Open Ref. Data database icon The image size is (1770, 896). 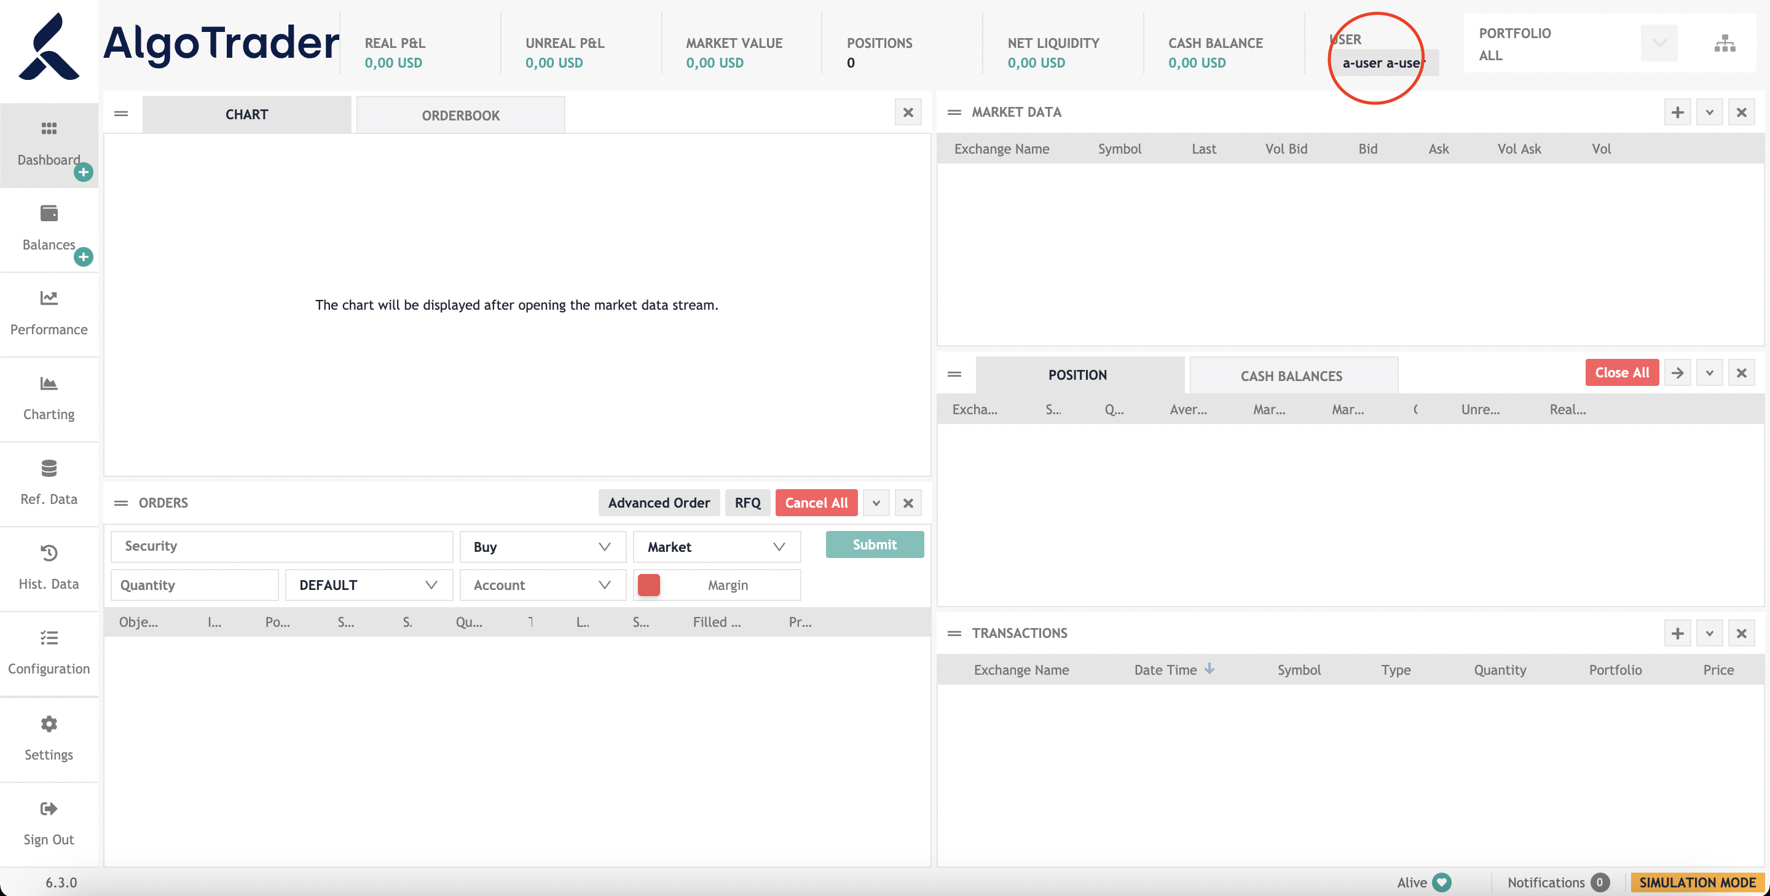pos(49,469)
